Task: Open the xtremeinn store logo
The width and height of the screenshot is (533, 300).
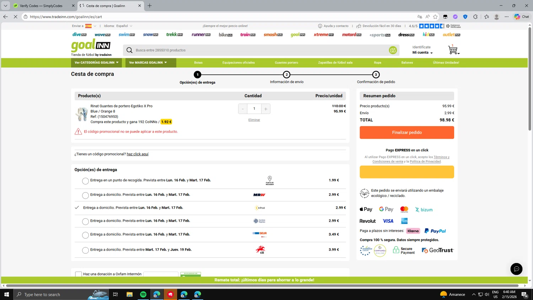Action: [324, 34]
